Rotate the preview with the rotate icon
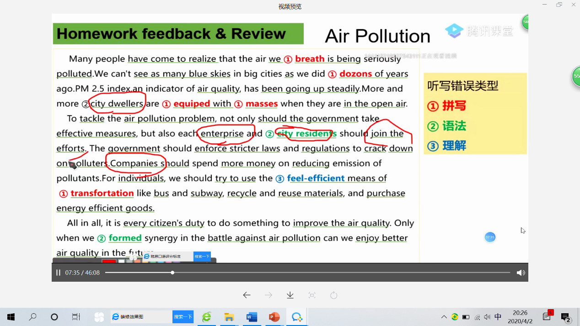This screenshot has width=580, height=326. [334, 295]
